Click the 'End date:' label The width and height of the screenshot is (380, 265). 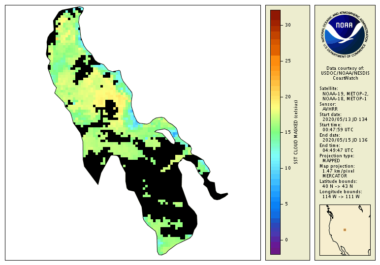330,135
